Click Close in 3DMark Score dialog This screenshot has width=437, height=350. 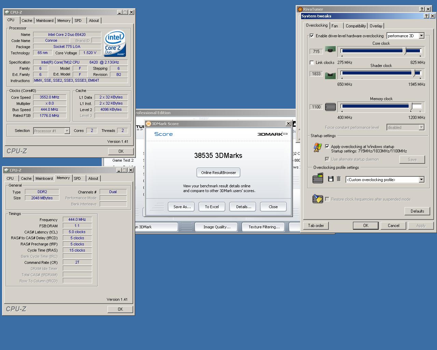click(273, 207)
